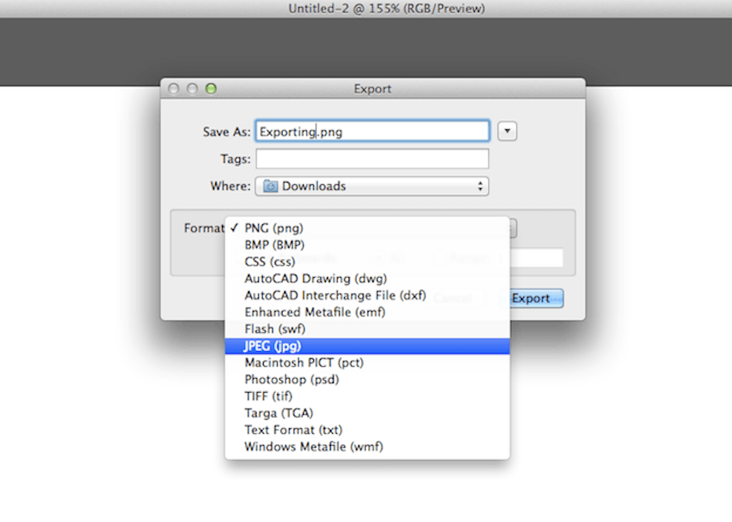Choose Photoshop (psd) export format
Image resolution: width=732 pixels, height=522 pixels.
pos(290,379)
